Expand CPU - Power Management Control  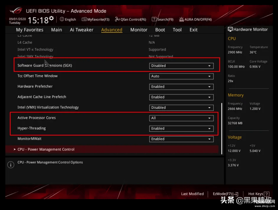click(112, 149)
